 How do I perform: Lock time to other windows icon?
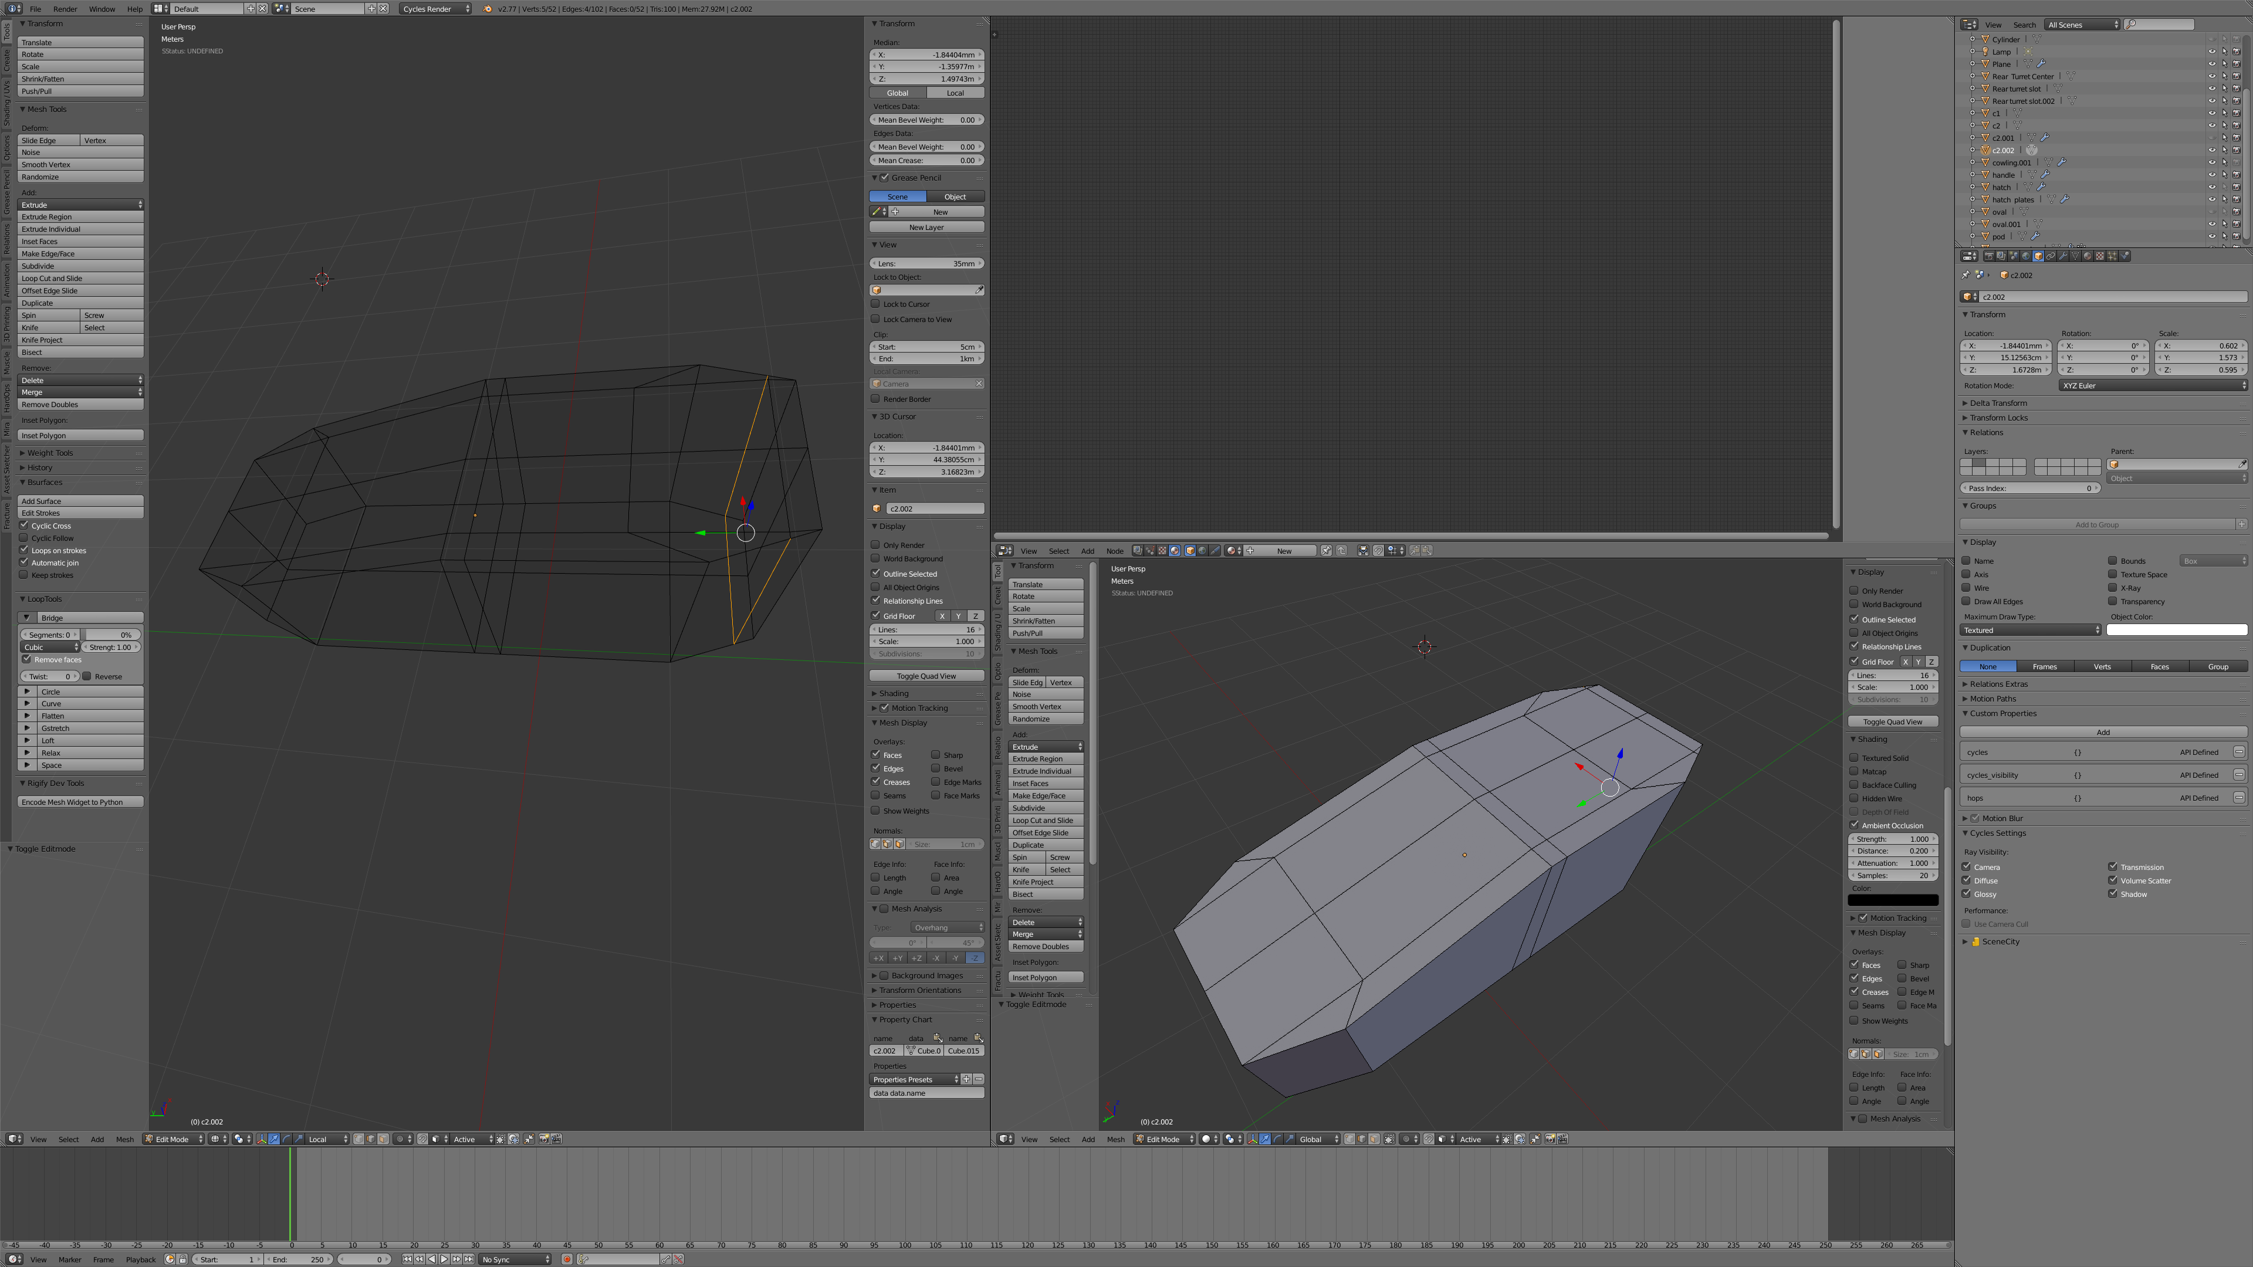(183, 1259)
